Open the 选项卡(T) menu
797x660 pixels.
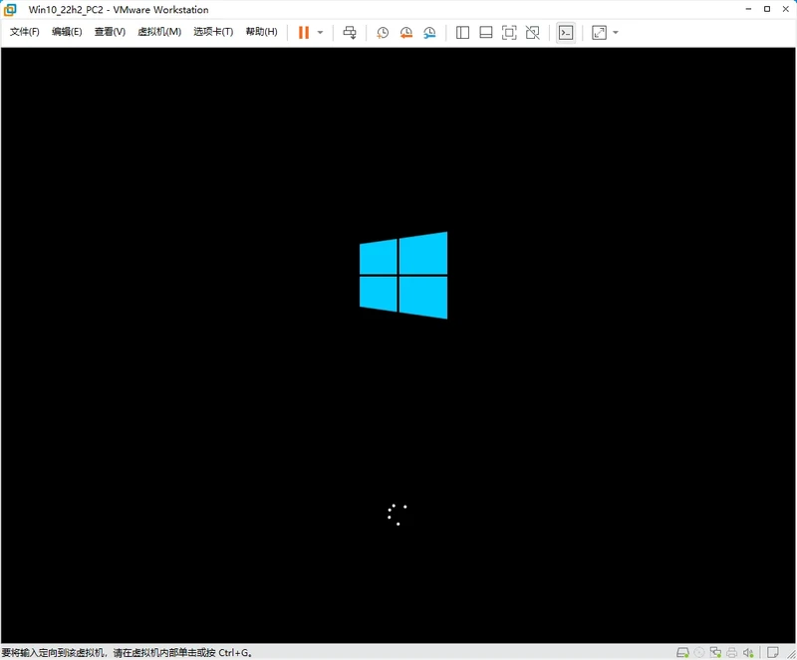[x=213, y=32]
